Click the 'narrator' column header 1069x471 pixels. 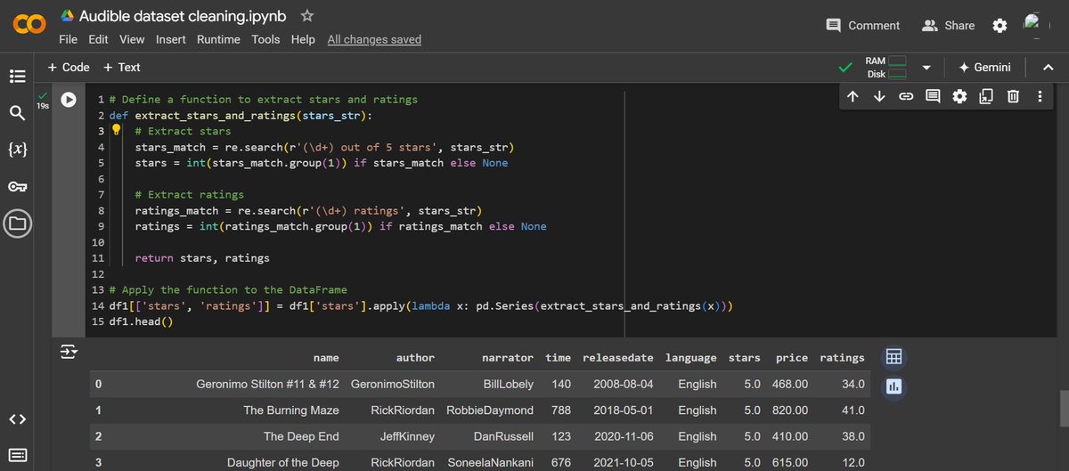click(508, 358)
